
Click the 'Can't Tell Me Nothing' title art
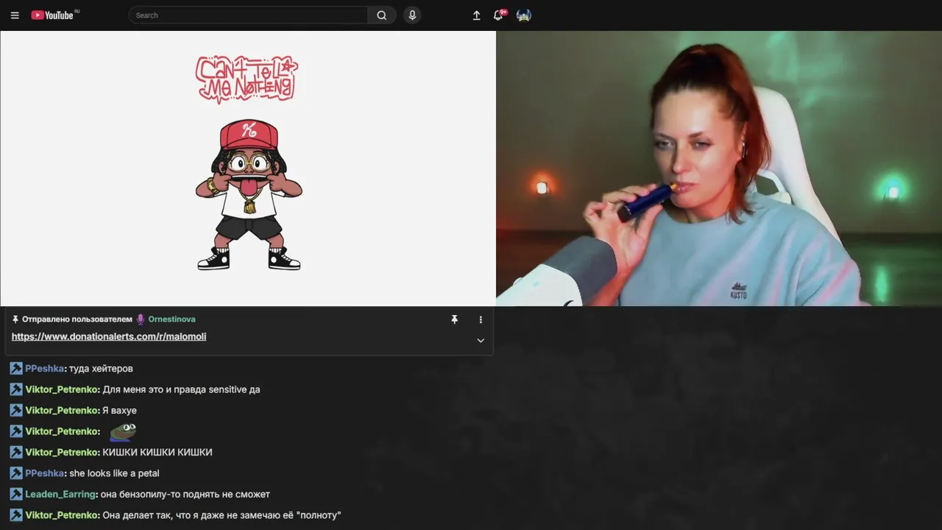(247, 79)
